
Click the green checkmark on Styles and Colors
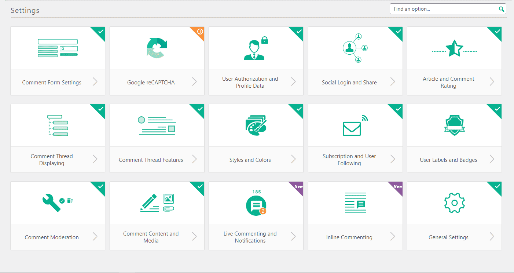click(299, 109)
